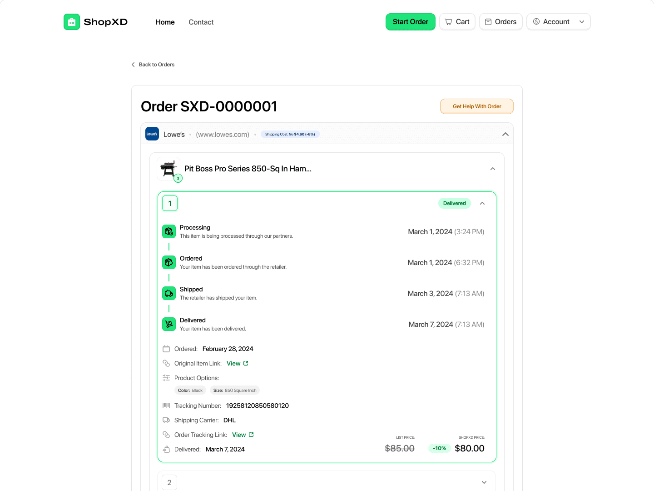
Task: Click the ShopXD shopping bag logo icon
Action: point(72,22)
